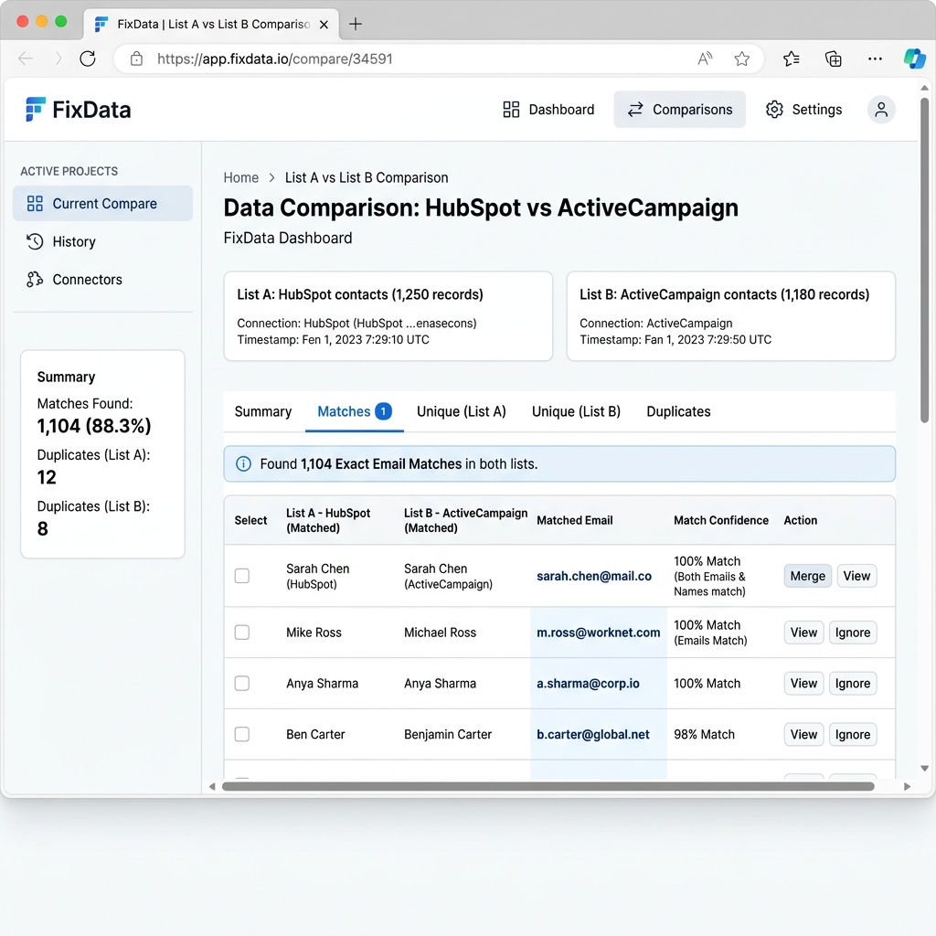936x936 pixels.
Task: Click the Home breadcrumb link
Action: tap(241, 178)
